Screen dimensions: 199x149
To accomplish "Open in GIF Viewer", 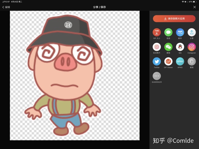I will point(168,62).
